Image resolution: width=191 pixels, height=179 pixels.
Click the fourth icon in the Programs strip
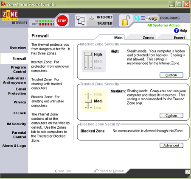pos(155,18)
